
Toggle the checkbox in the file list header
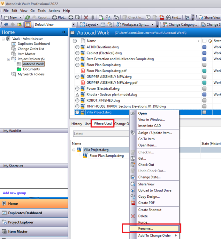click(x=204, y=41)
